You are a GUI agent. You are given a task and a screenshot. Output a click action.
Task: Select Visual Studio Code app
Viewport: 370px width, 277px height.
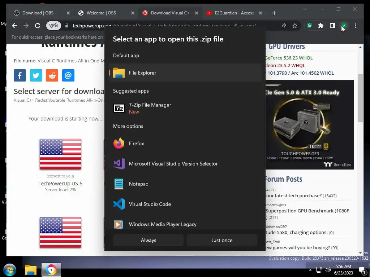coord(185,204)
